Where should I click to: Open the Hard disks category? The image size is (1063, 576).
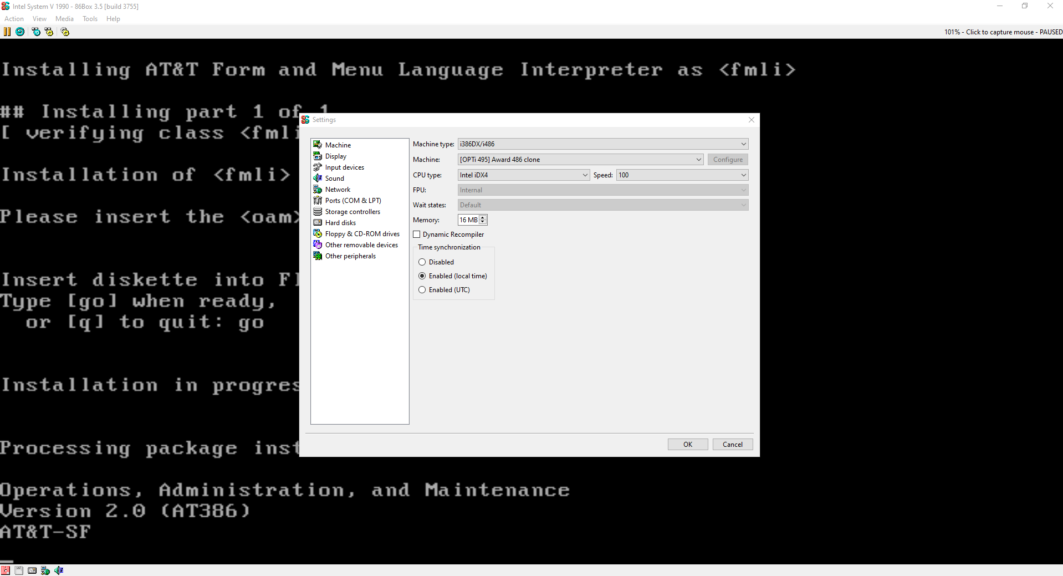(x=340, y=223)
